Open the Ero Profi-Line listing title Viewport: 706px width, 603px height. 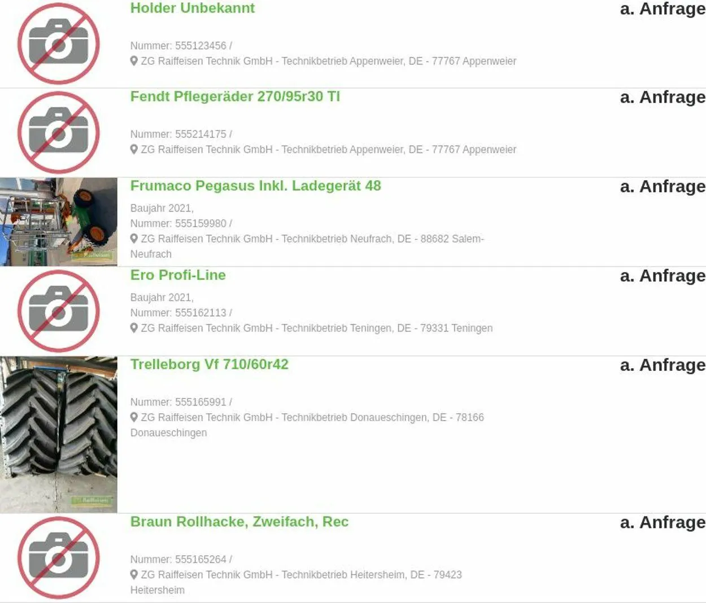(x=178, y=275)
